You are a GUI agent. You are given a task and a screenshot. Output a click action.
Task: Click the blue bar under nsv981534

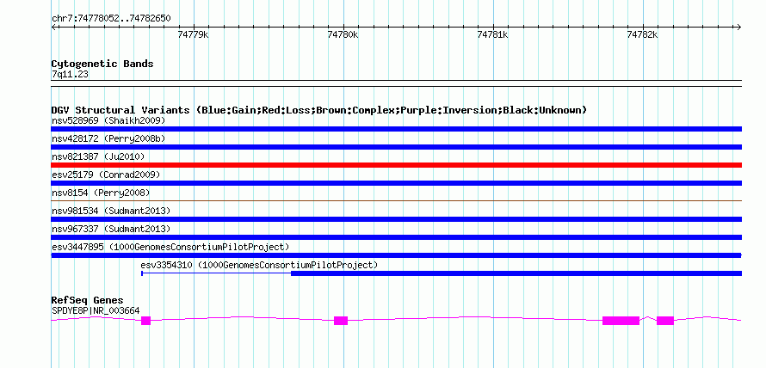(x=396, y=219)
